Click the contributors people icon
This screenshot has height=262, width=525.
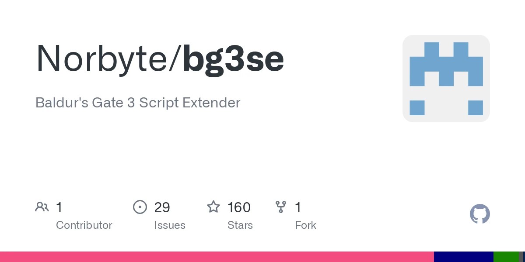(x=42, y=207)
